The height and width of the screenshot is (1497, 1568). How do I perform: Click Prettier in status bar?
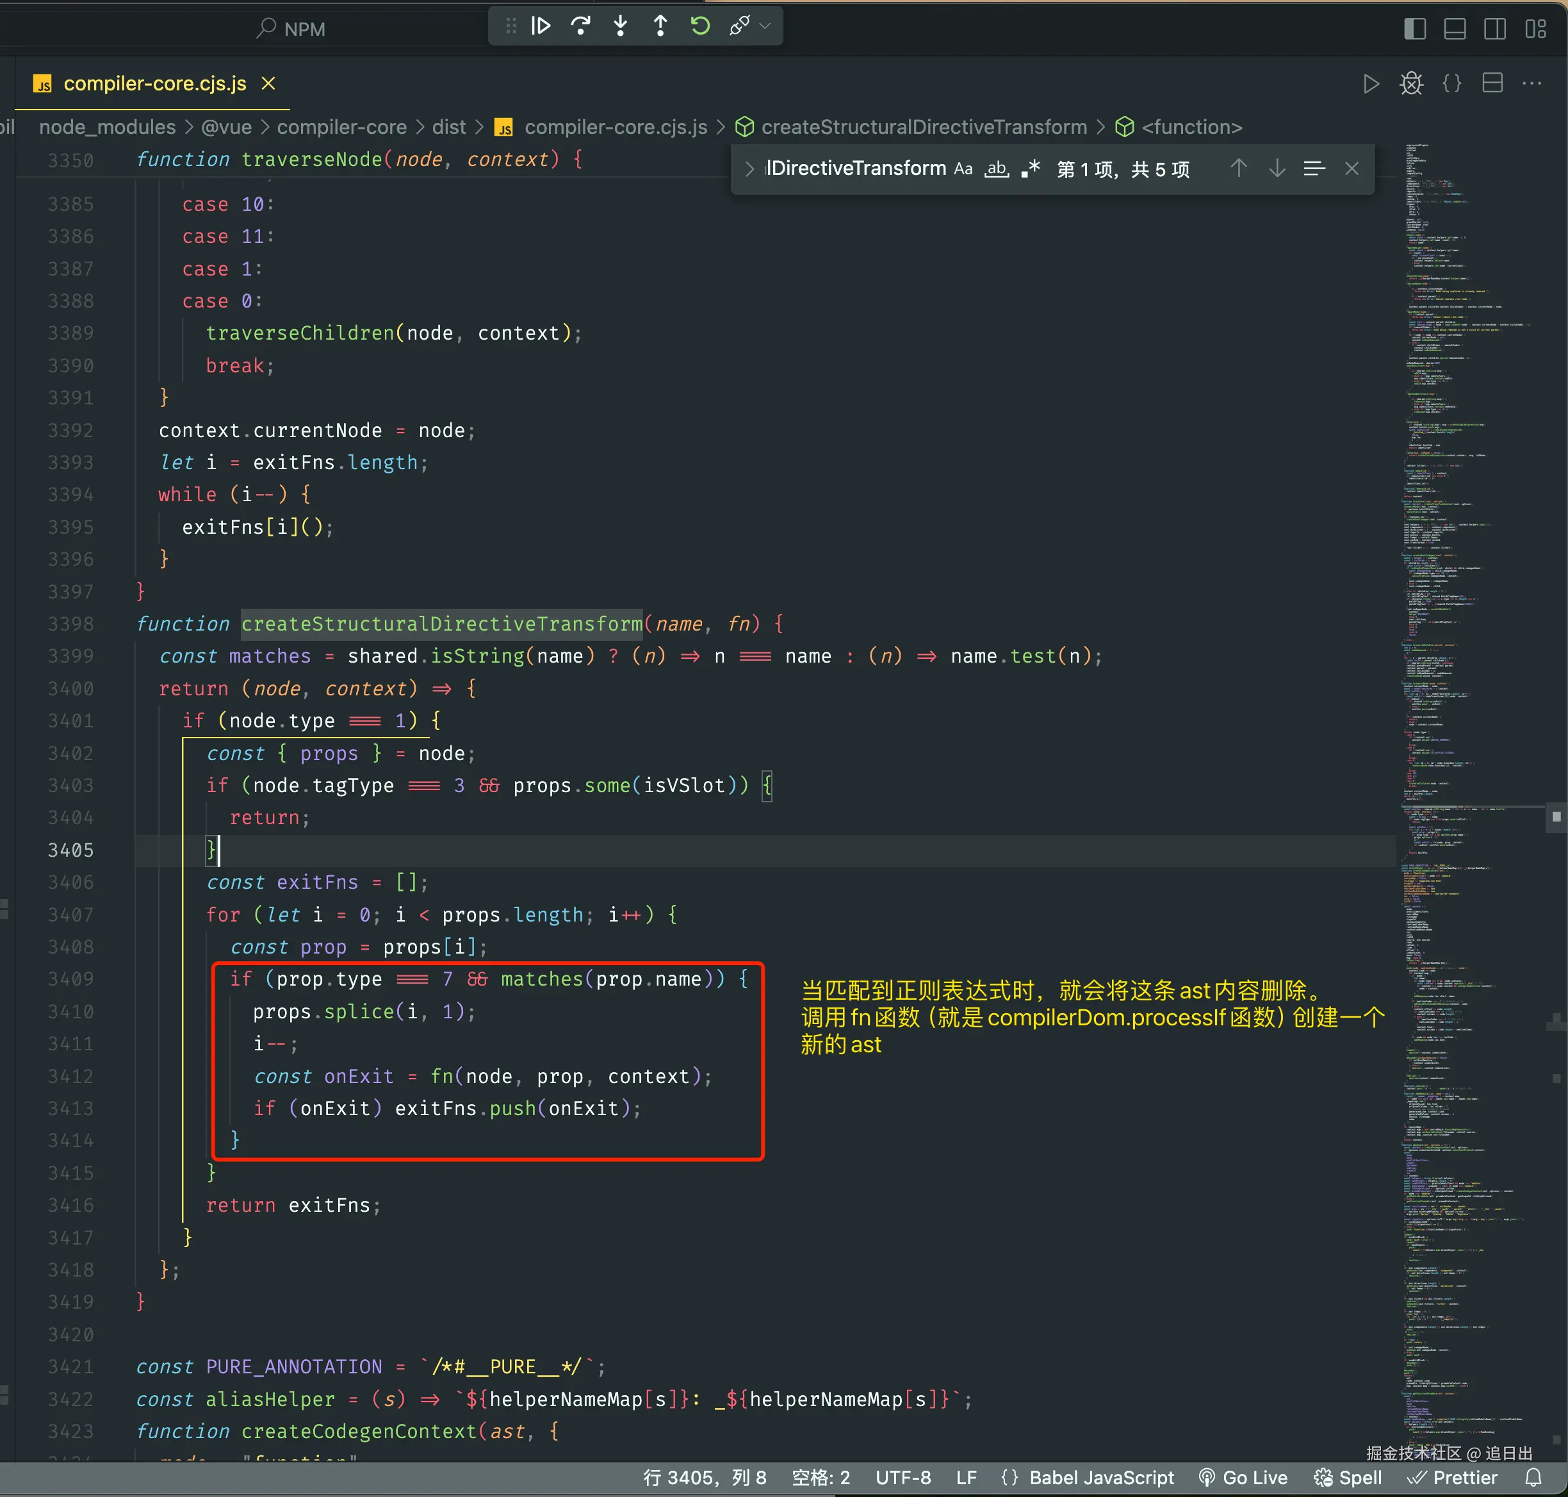point(1453,1478)
